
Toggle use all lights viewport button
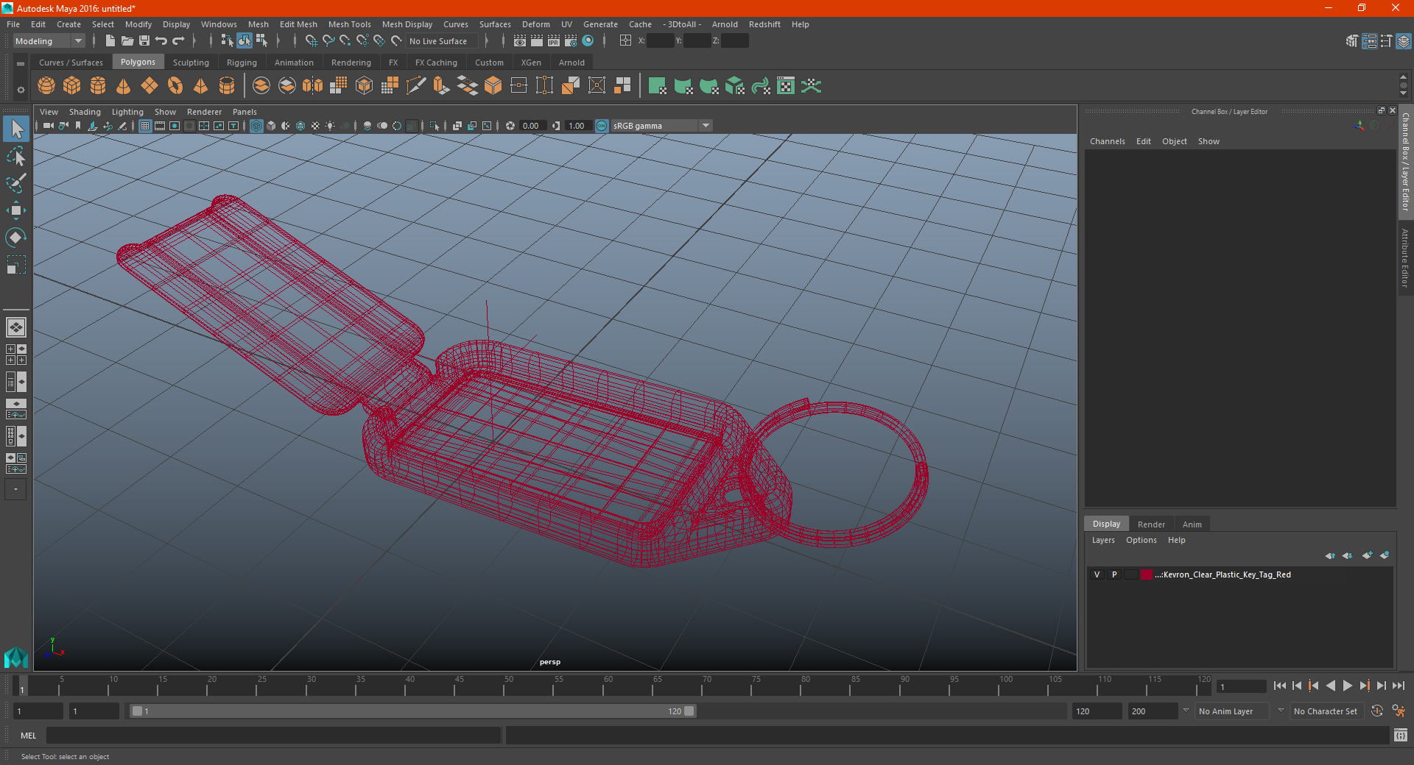[x=330, y=126]
